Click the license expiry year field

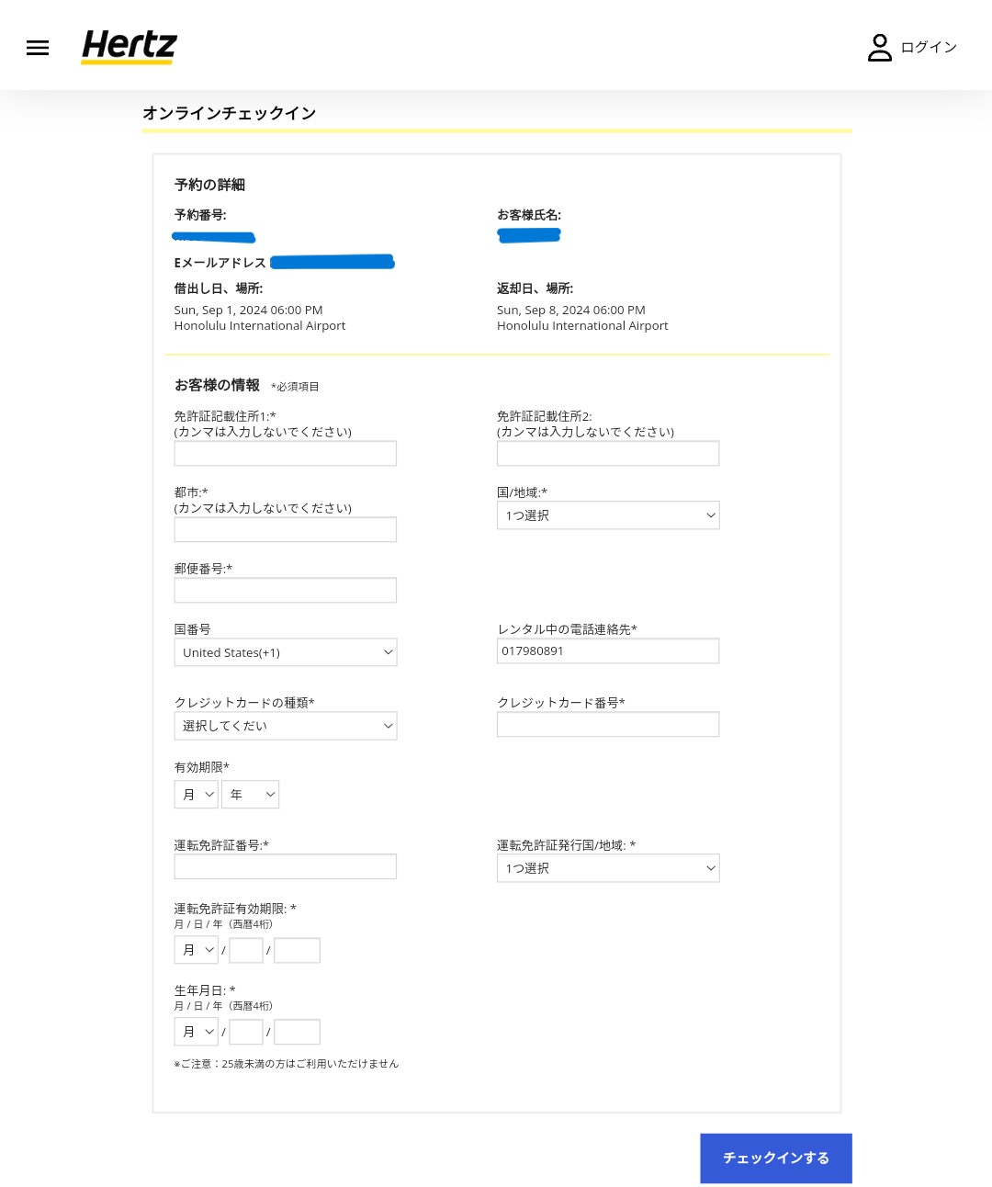pyautogui.click(x=297, y=950)
